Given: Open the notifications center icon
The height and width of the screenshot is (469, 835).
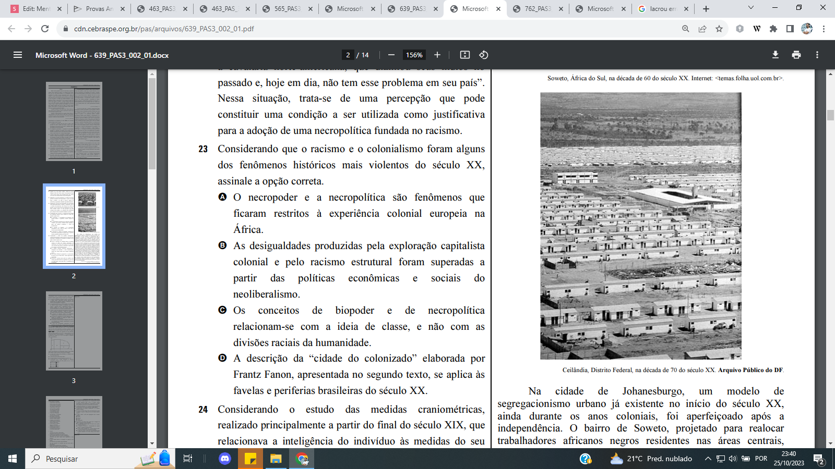Looking at the screenshot, I should [819, 459].
